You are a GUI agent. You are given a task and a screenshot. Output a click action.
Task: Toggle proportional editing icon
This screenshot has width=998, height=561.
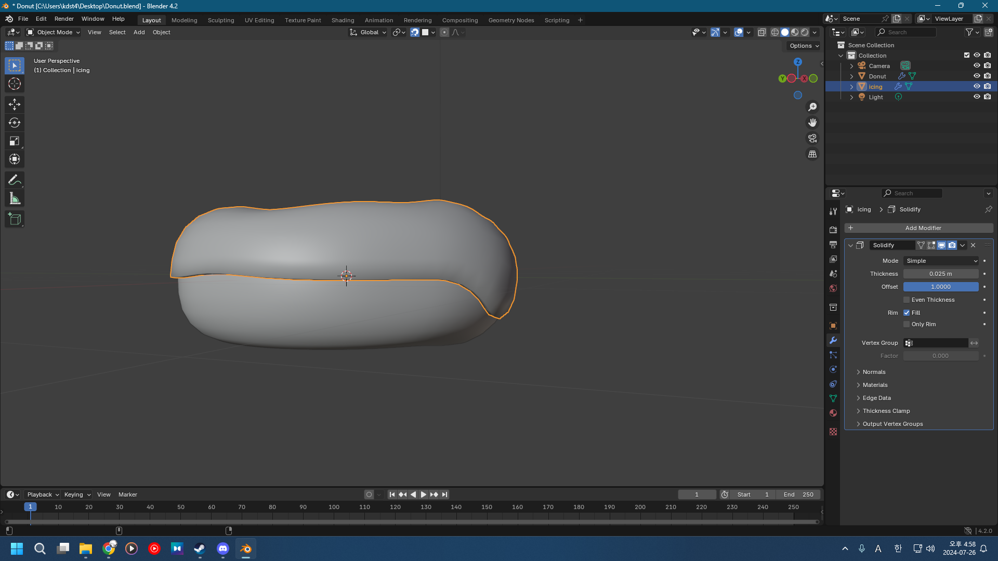[x=444, y=32]
